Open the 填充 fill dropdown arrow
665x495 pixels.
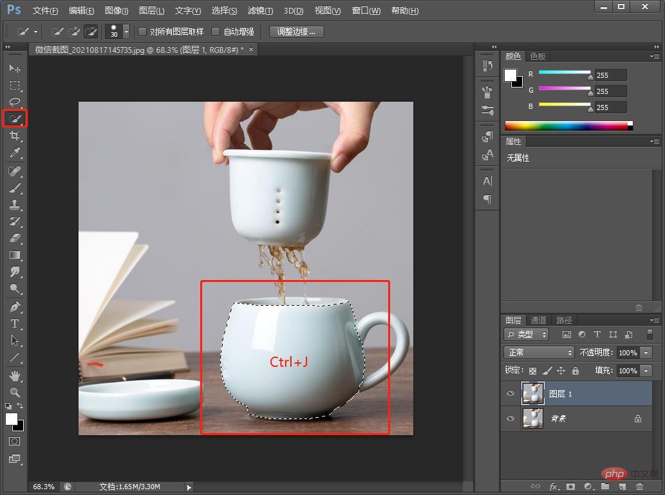pos(646,371)
